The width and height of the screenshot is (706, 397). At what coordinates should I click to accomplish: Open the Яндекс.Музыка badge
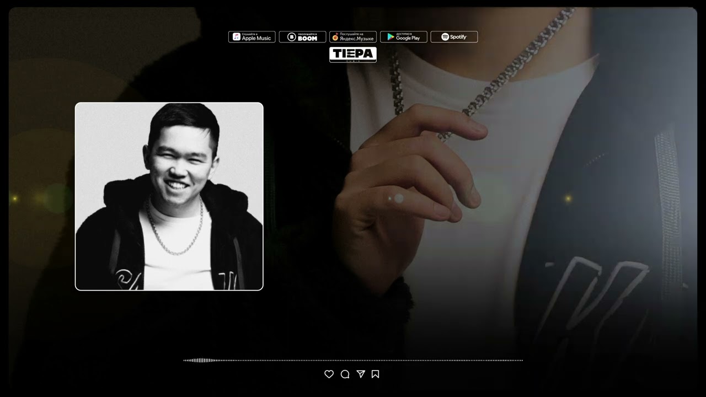coord(353,37)
